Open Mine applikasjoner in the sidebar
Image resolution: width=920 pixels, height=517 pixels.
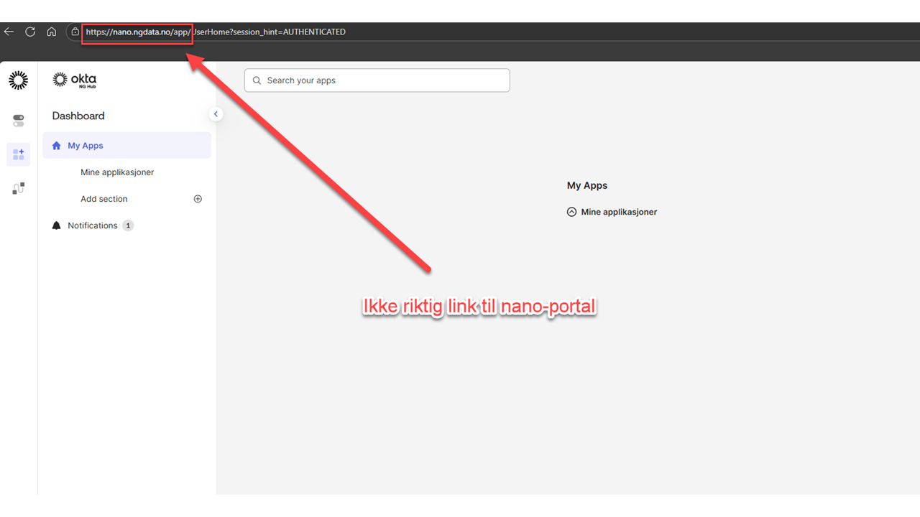click(117, 172)
